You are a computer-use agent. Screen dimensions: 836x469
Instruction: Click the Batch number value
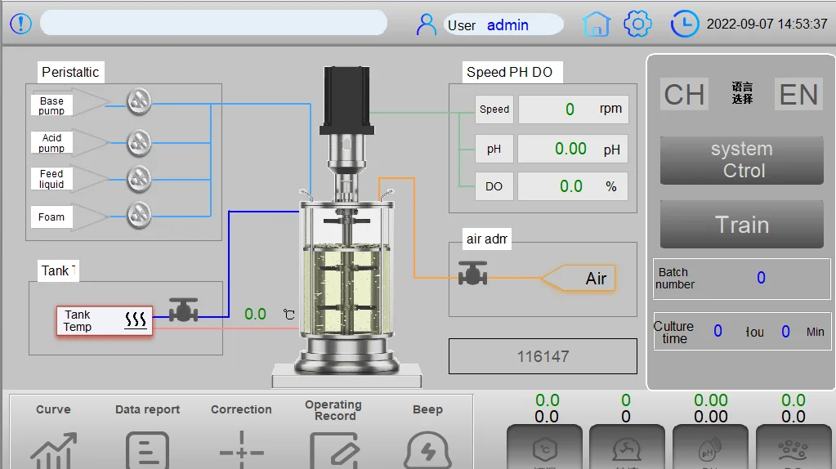click(x=760, y=278)
